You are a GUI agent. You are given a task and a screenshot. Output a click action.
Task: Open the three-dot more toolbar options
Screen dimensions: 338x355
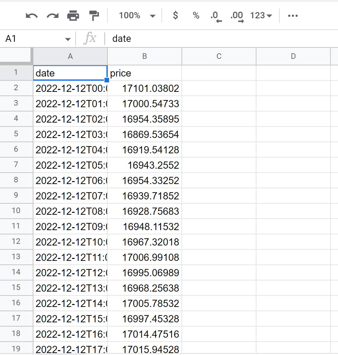coord(292,16)
